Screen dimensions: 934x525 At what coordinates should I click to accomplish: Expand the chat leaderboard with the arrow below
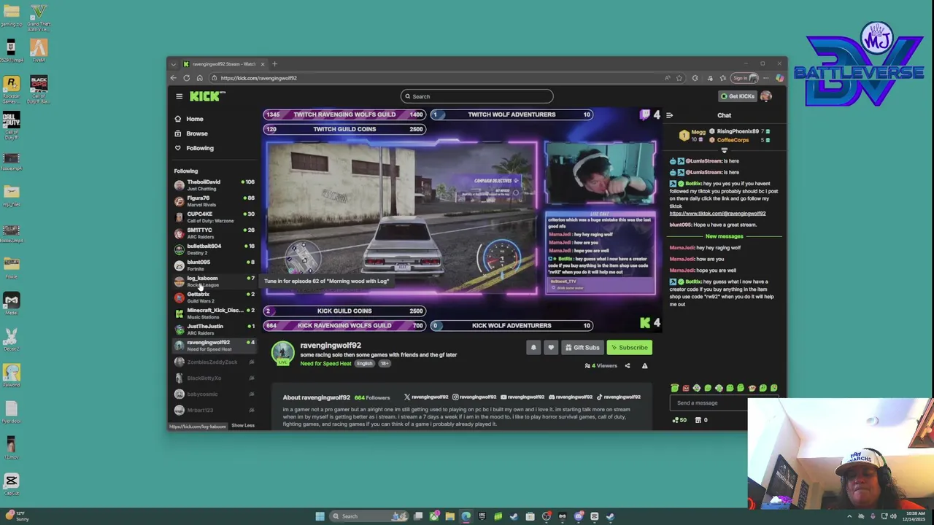coord(724,151)
